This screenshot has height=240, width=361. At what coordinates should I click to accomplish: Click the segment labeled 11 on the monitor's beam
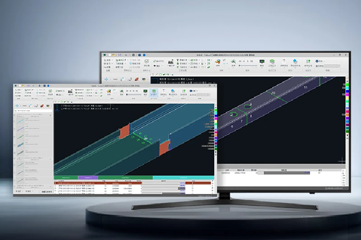pos(305,86)
